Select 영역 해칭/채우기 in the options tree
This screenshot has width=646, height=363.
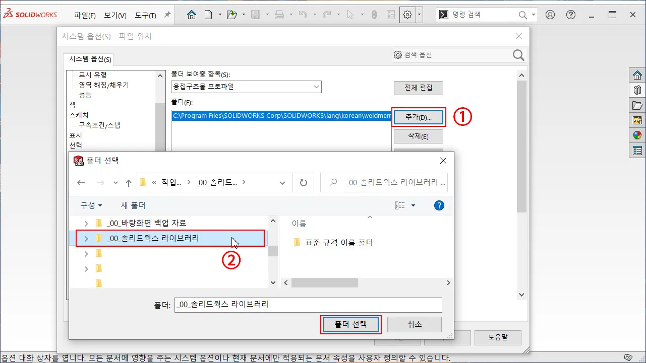104,85
